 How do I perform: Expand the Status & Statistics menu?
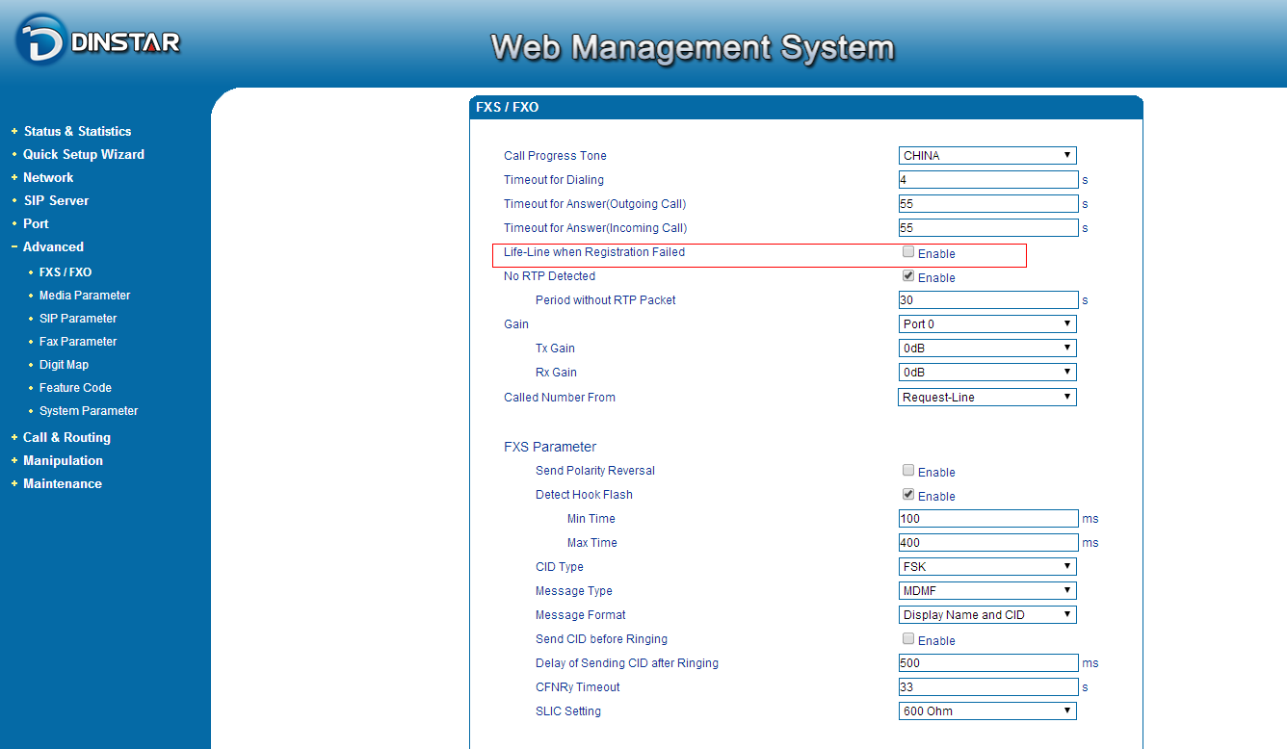[x=77, y=131]
